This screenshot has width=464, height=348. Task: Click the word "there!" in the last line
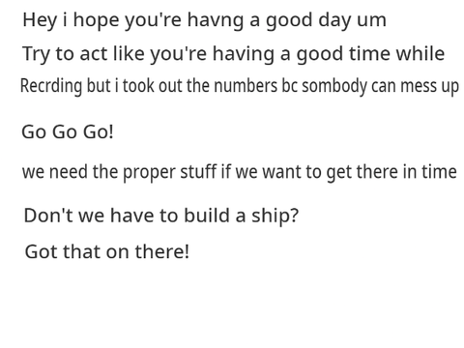coord(161,251)
